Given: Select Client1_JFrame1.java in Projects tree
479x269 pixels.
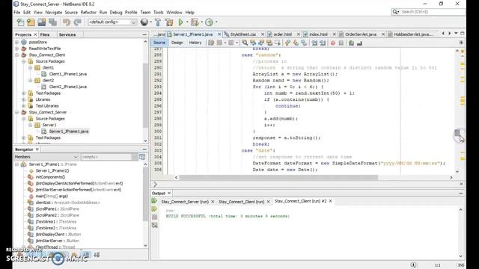Looking at the screenshot, I should point(68,74).
